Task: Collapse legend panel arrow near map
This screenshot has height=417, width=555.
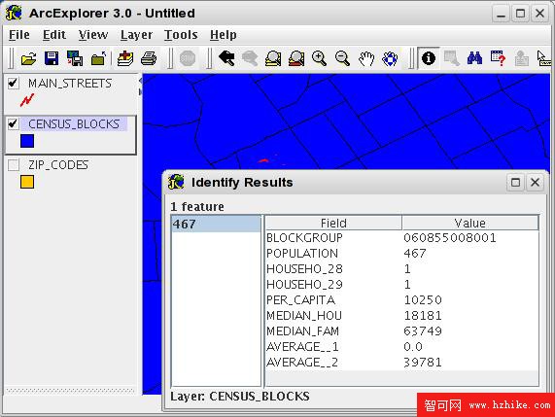Action: click(140, 81)
